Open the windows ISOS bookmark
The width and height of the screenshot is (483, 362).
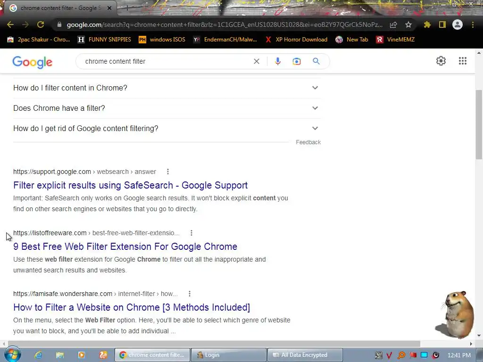[x=162, y=40]
